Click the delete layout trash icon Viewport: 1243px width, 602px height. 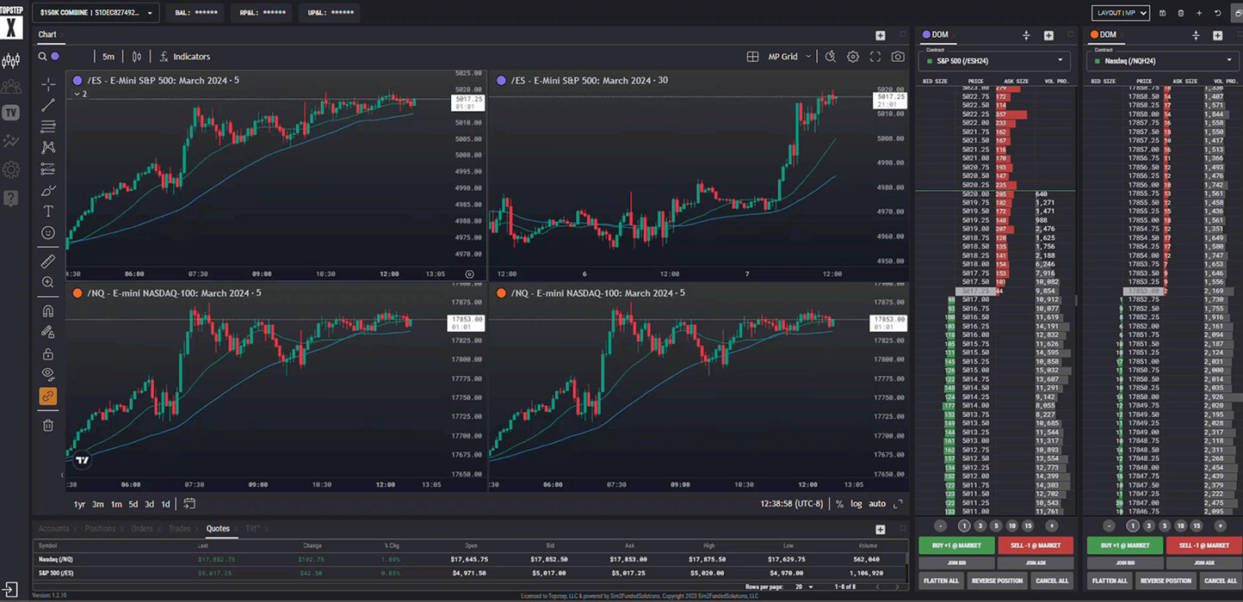[1181, 13]
